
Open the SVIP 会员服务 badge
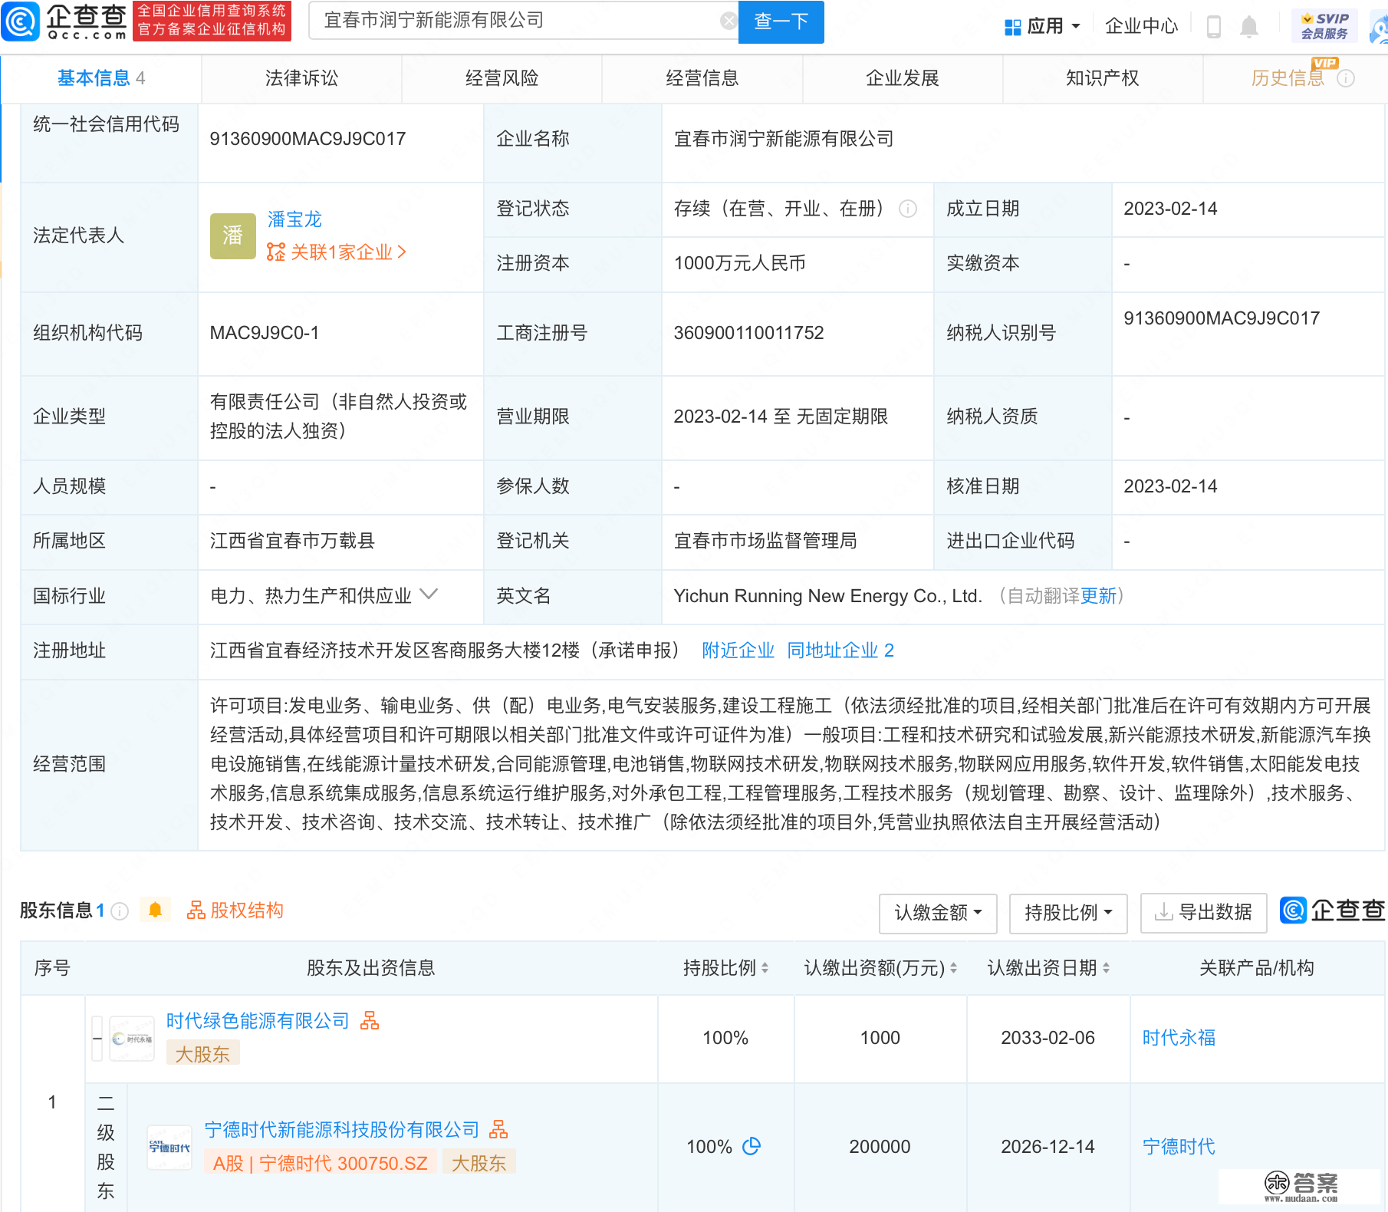point(1324,26)
